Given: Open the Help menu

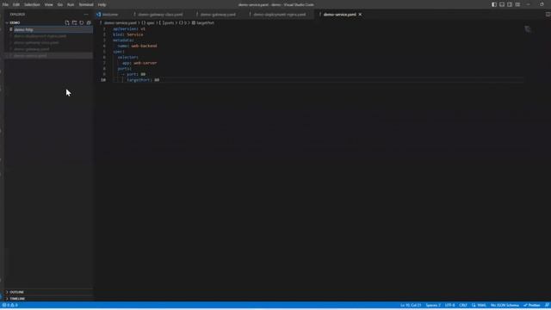Looking at the screenshot, I should pos(102,4).
